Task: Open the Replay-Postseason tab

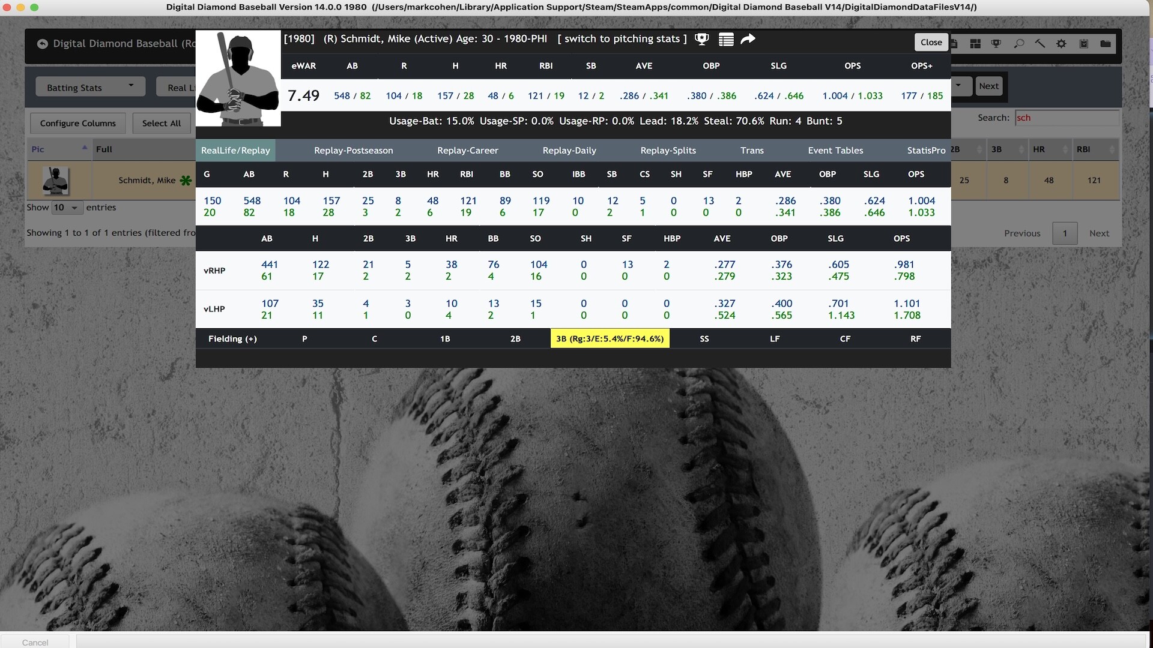Action: pos(353,151)
